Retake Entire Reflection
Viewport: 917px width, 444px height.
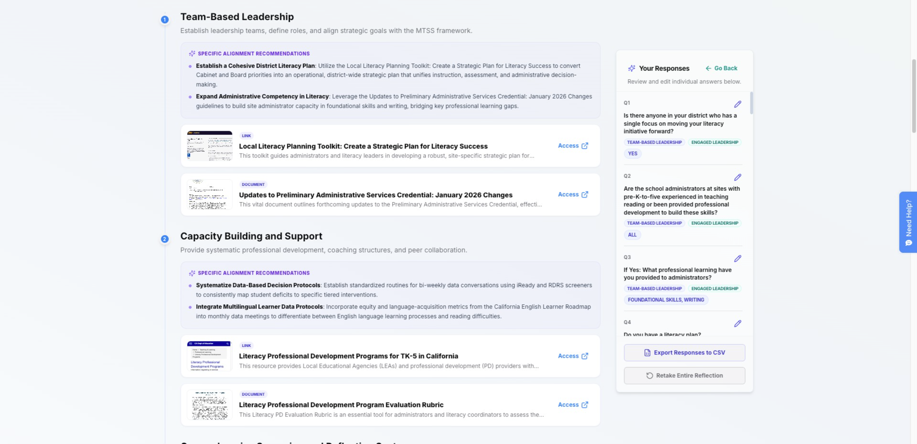pyautogui.click(x=684, y=376)
